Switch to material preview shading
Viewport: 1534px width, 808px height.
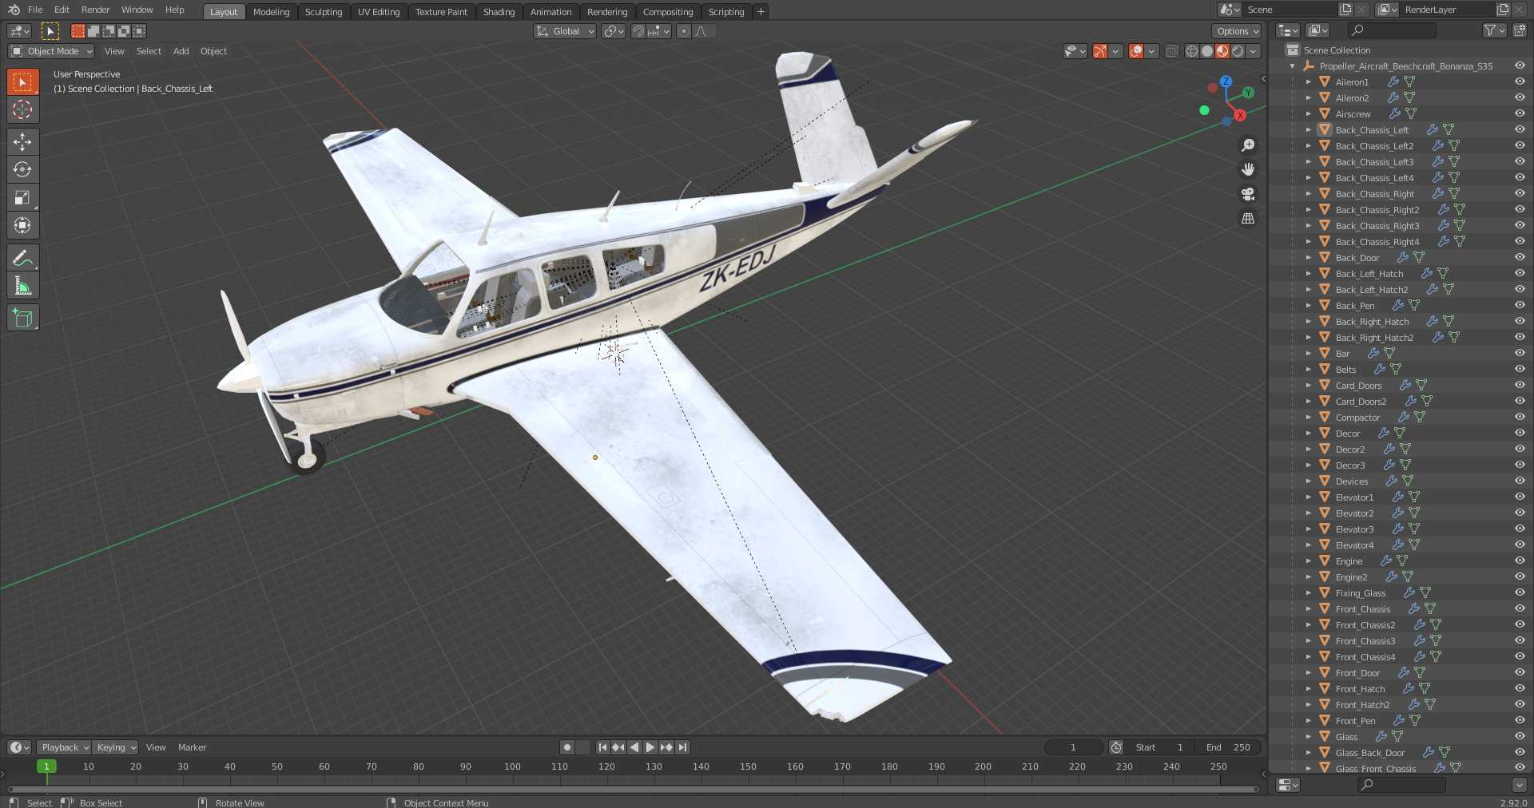tap(1222, 51)
